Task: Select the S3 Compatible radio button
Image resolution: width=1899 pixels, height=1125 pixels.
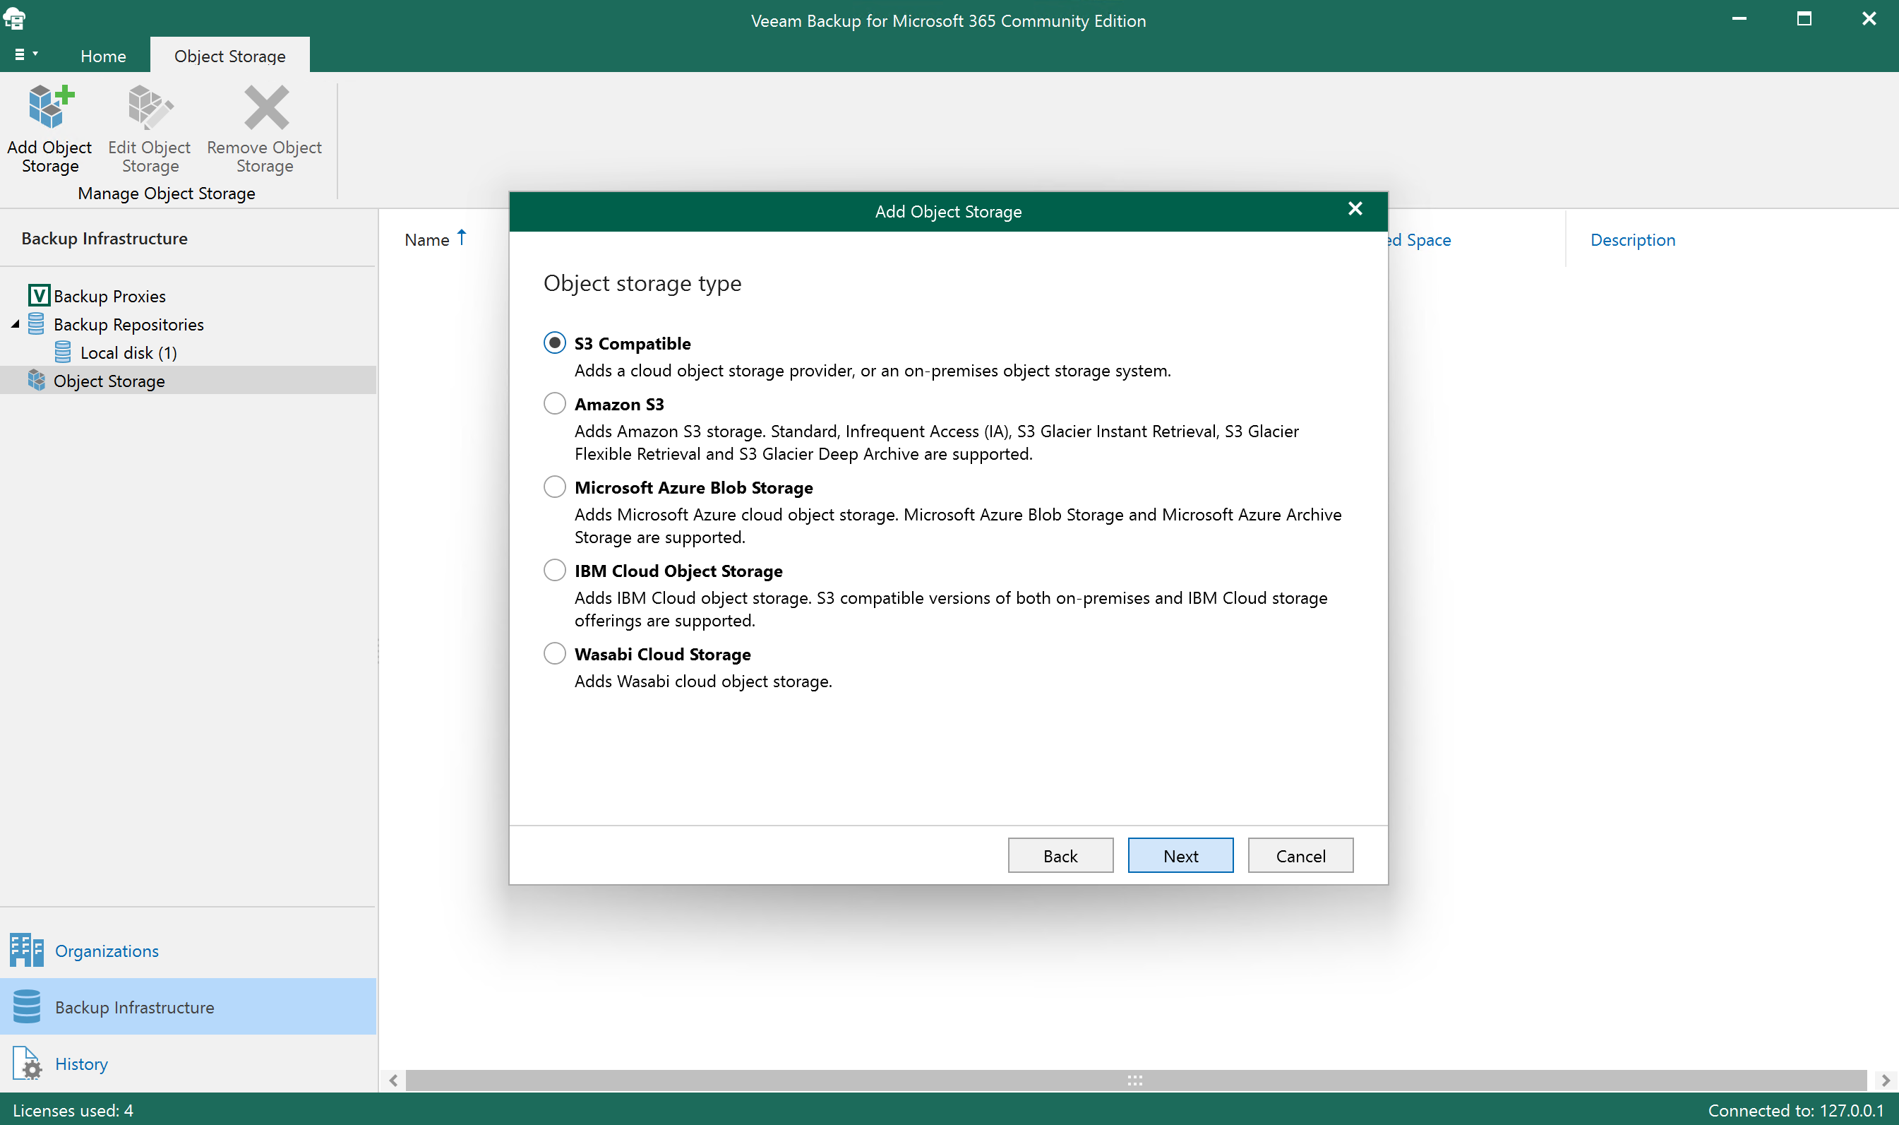Action: coord(555,342)
